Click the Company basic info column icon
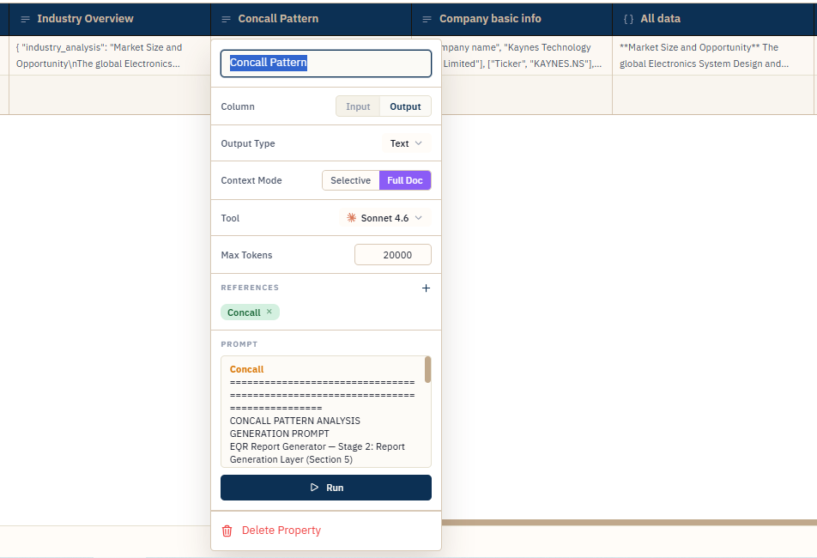This screenshot has height=558, width=817. coord(427,19)
